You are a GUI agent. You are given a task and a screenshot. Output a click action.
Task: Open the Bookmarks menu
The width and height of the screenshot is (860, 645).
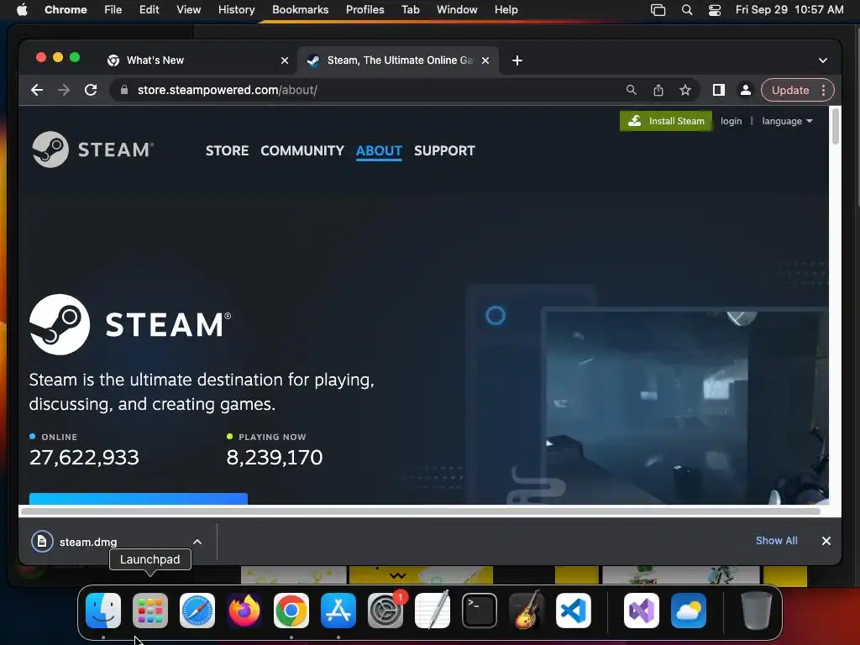300,10
